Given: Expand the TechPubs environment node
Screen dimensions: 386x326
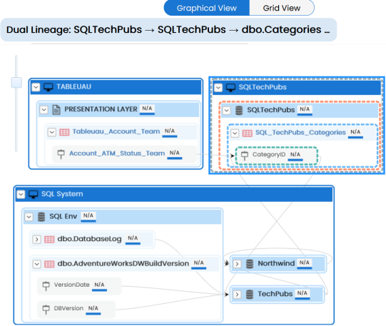Looking at the screenshot, I should tap(237, 295).
